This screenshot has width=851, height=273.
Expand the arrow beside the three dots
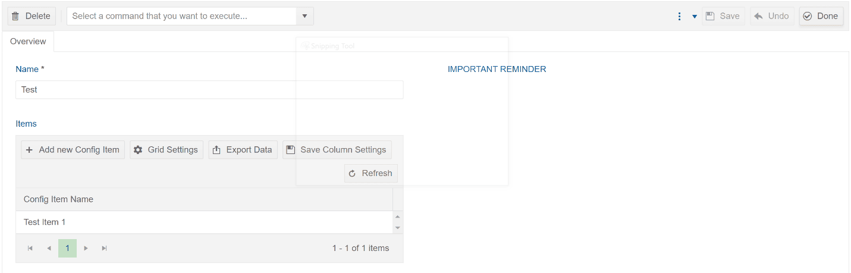(x=694, y=17)
